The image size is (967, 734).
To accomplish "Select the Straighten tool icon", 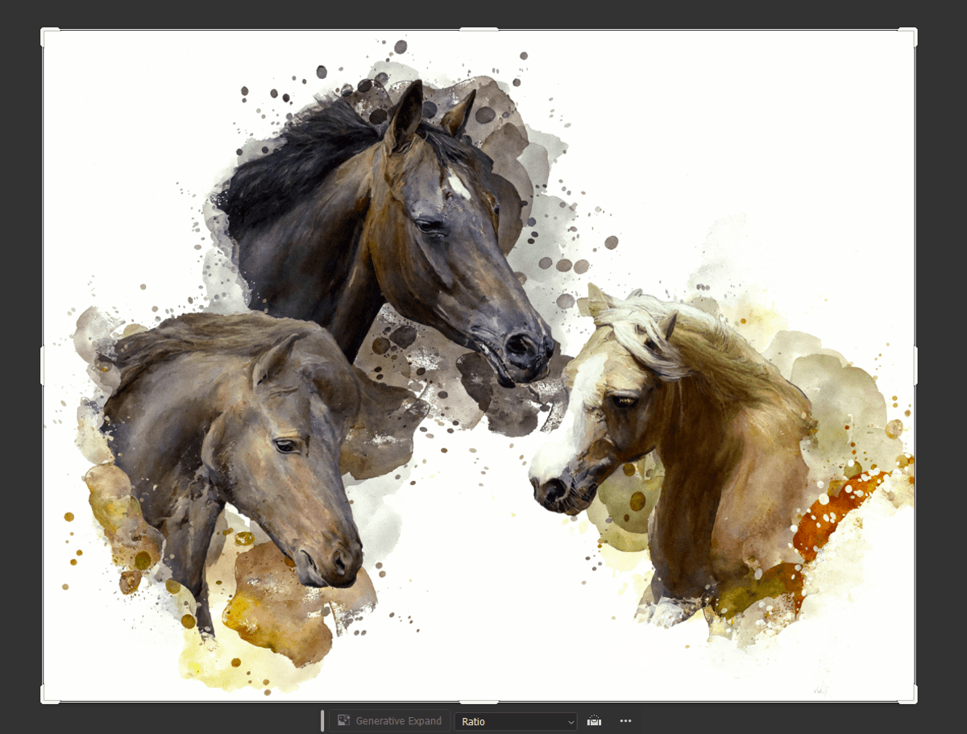I will (x=595, y=721).
